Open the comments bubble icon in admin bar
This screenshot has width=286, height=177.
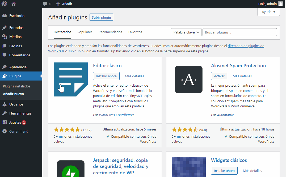click(45, 4)
